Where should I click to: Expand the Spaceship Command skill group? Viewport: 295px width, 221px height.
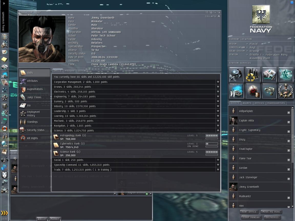pyautogui.click(x=218, y=165)
